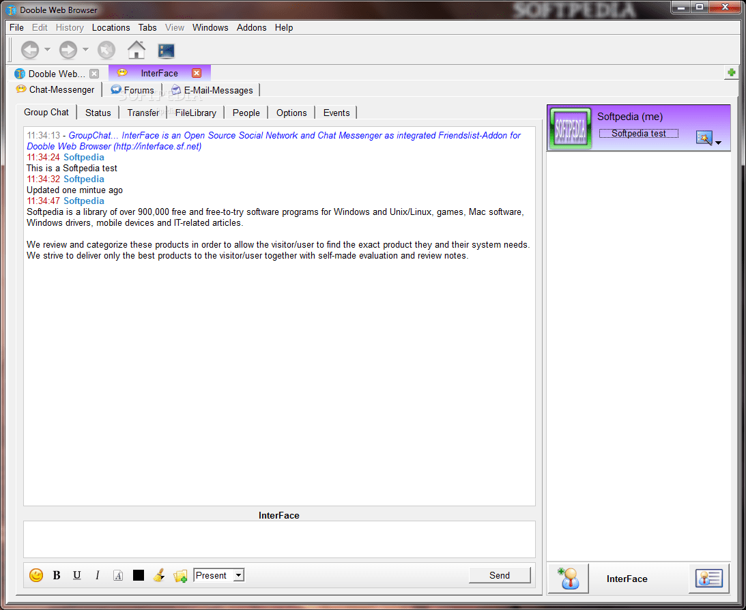Select the InterFace browser tab
Screen dimensions: 746x610
[160, 73]
